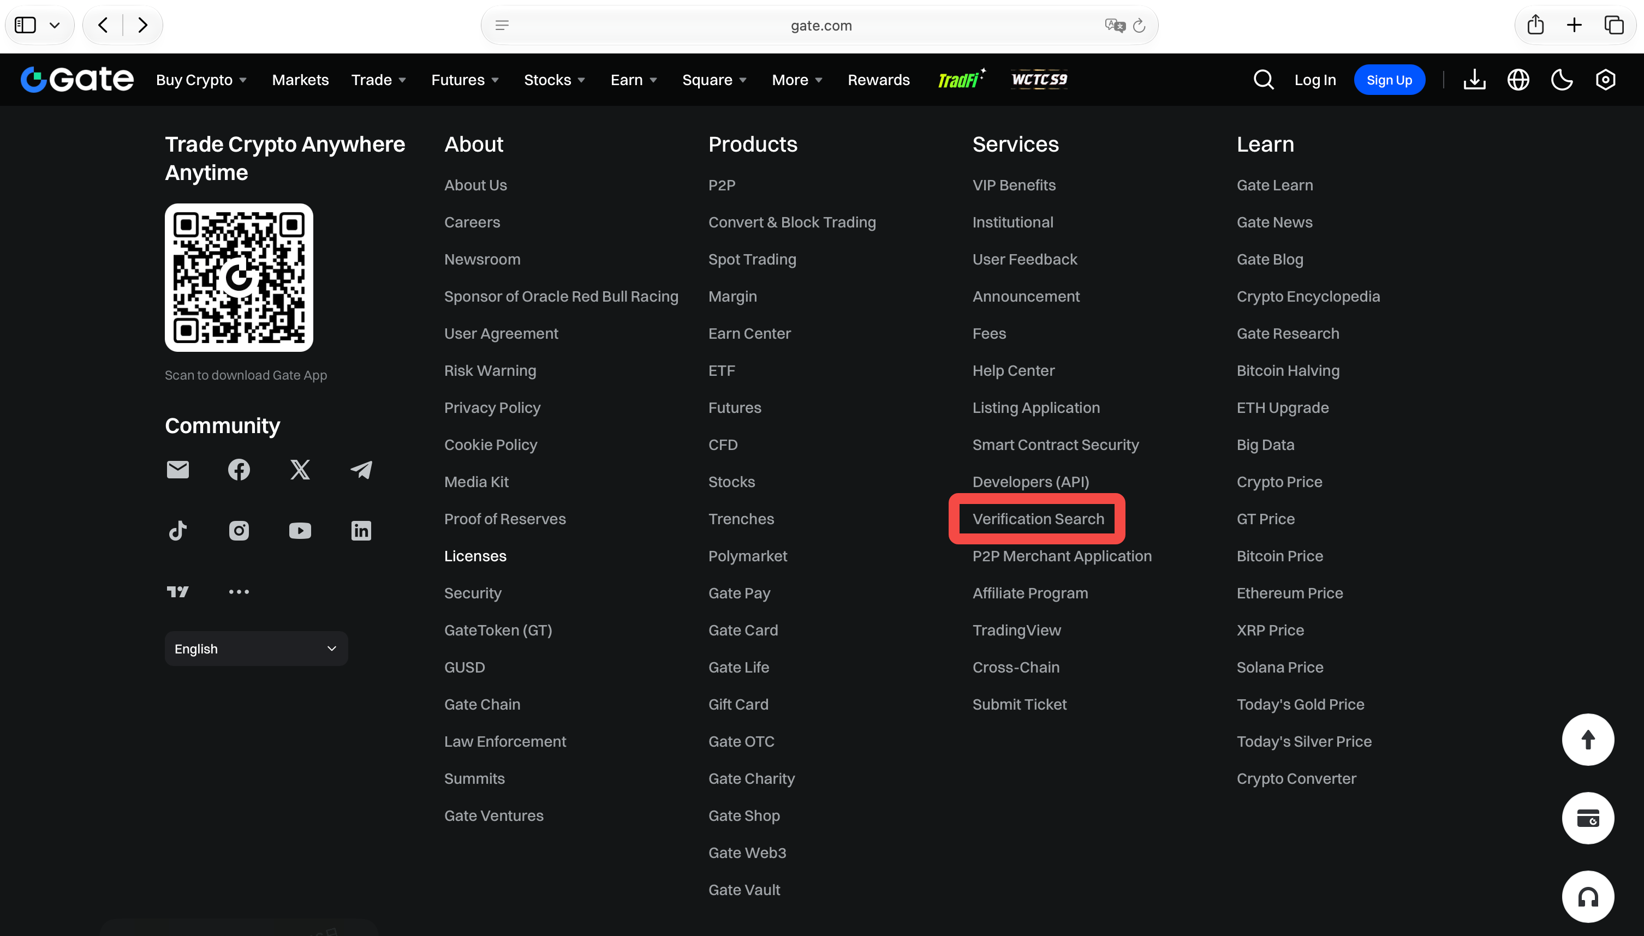
Task: Open header settings hexagon icon
Action: (1605, 80)
